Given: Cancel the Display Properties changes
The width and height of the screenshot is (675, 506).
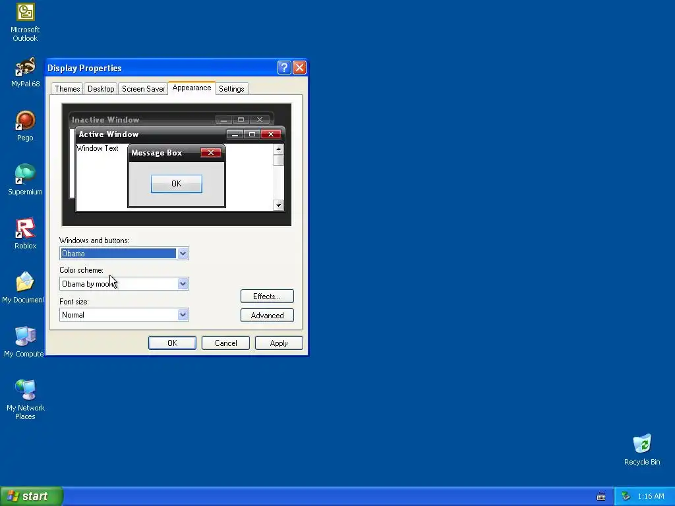Looking at the screenshot, I should click(225, 343).
